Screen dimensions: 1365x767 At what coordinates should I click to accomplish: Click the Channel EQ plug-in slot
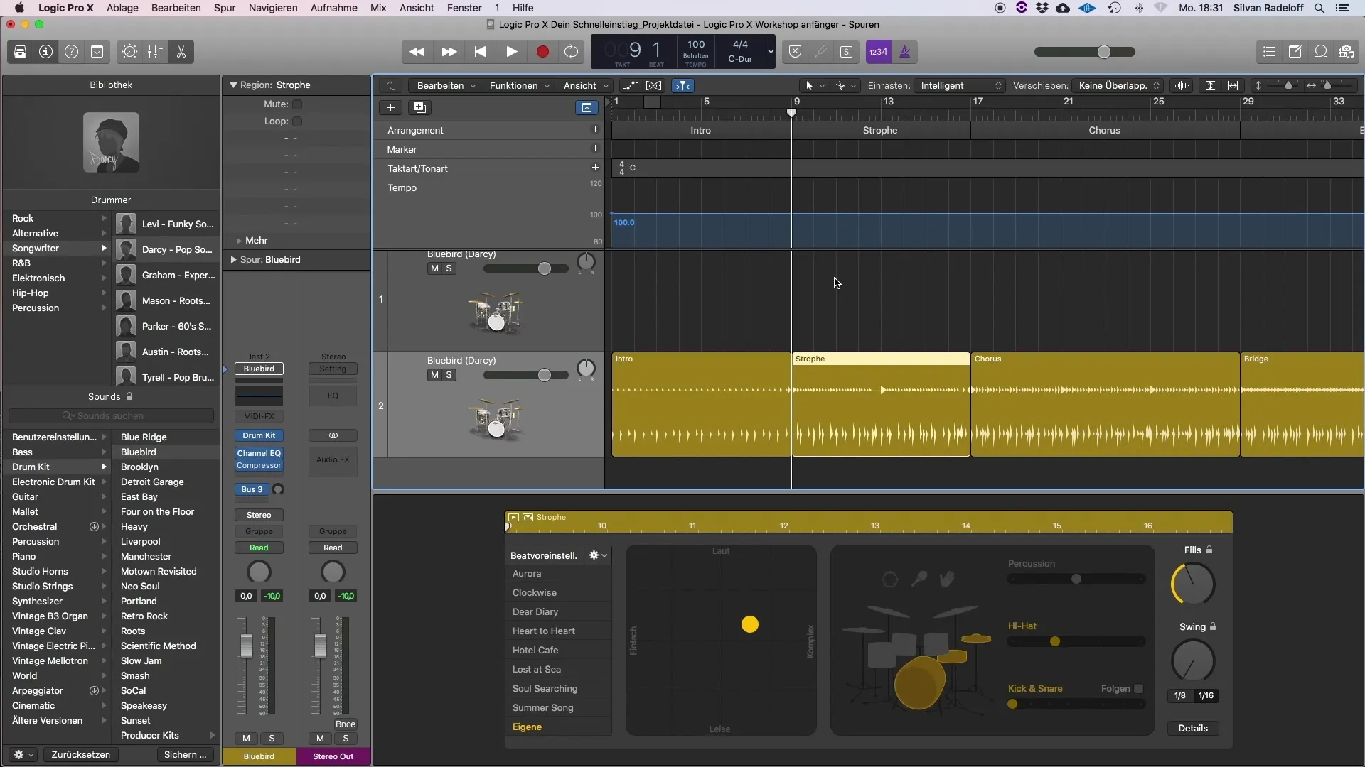coord(259,453)
